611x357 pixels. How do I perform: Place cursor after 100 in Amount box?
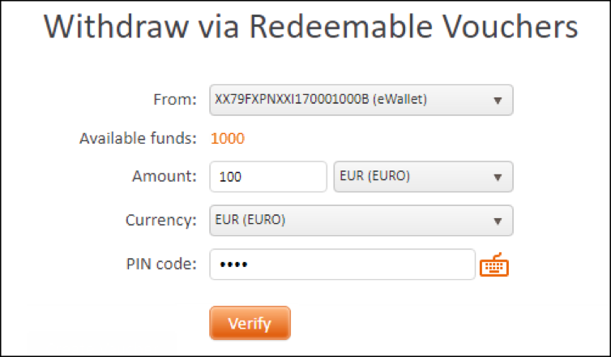point(243,177)
